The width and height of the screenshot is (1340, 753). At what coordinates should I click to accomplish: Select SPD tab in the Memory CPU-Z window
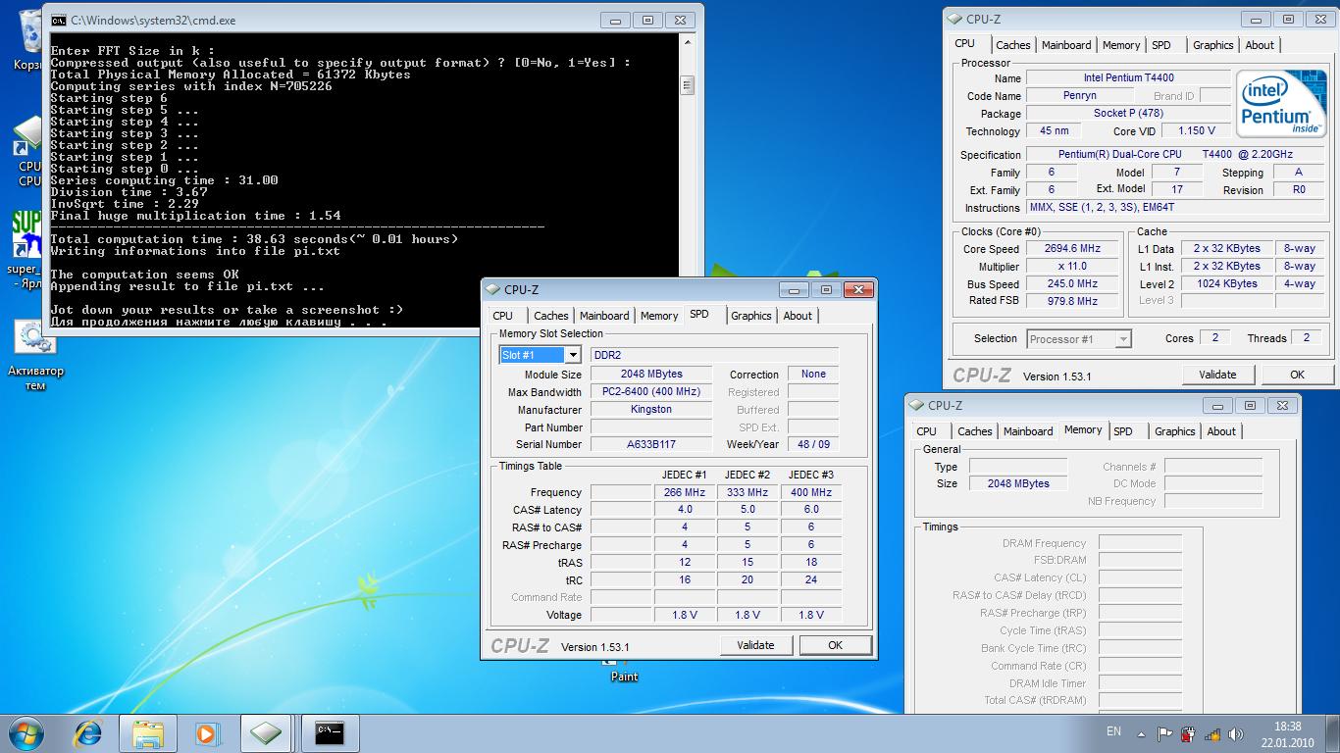point(1123,431)
